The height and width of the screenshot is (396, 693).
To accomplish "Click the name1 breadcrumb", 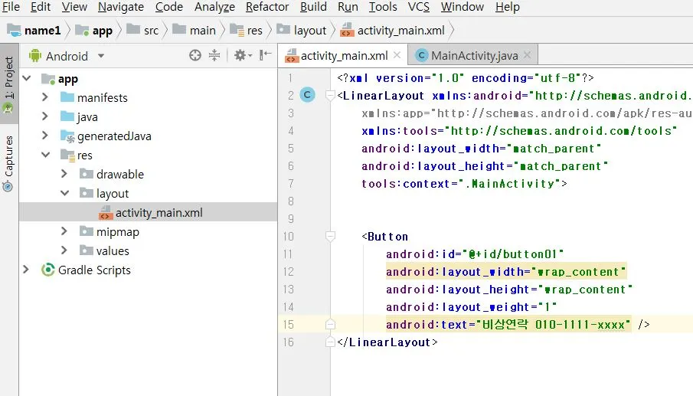I will pos(34,31).
